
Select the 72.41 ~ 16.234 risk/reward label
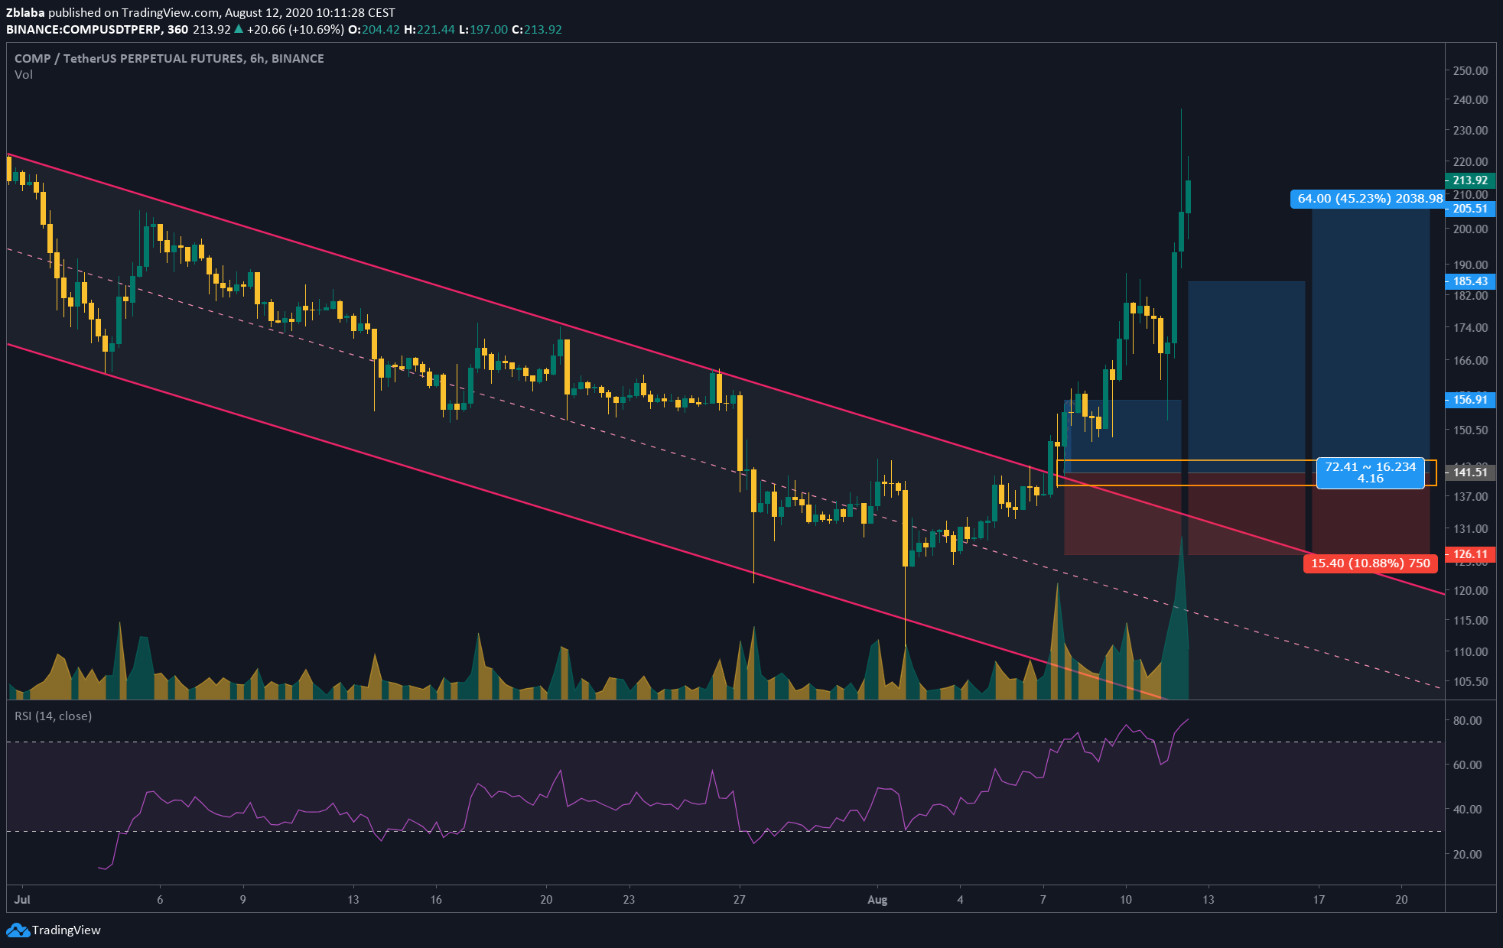point(1370,472)
